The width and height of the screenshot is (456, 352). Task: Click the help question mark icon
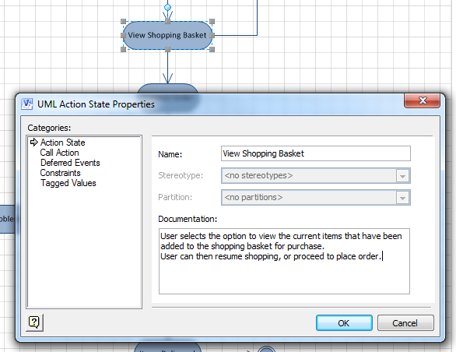34,322
